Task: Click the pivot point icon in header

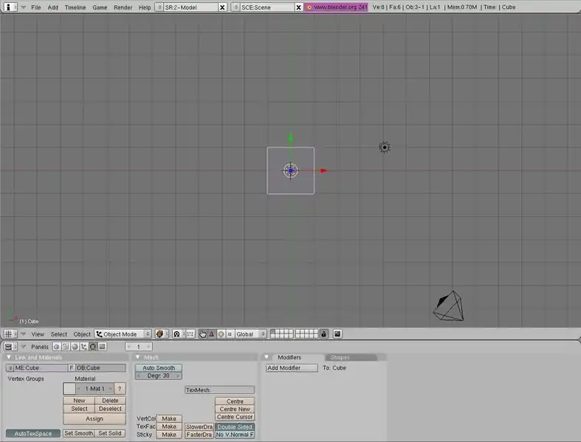Action: [x=177, y=334]
